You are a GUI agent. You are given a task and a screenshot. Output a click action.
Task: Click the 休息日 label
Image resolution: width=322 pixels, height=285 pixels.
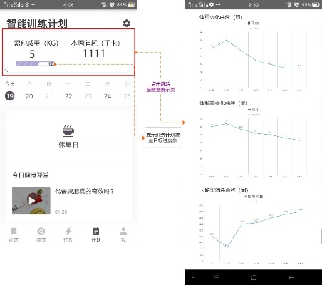[x=68, y=145]
